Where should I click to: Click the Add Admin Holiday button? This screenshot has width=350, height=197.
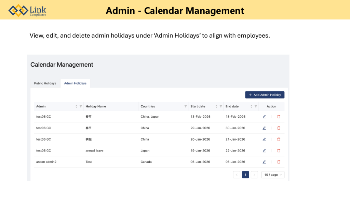(265, 95)
